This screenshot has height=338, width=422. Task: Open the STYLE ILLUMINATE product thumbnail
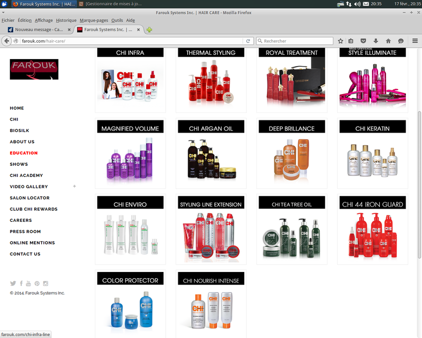pyautogui.click(x=372, y=80)
